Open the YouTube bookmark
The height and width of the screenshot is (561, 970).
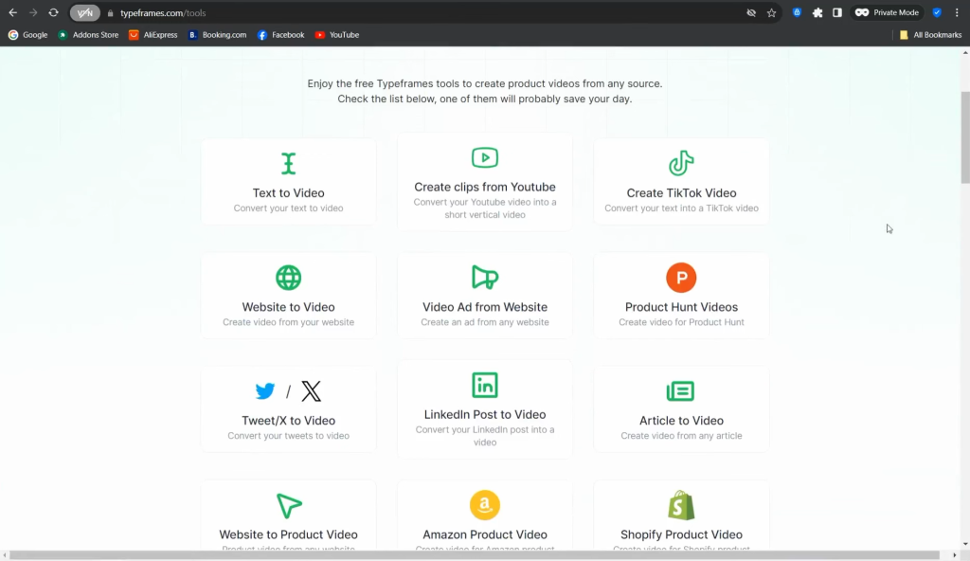(x=337, y=35)
